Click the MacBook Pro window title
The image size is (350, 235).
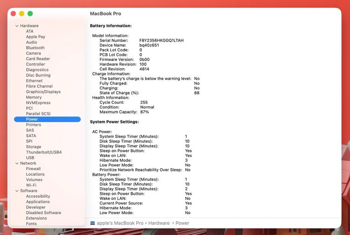click(105, 14)
